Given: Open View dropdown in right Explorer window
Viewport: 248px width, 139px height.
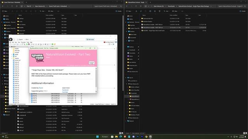Looking at the screenshot, I should click(175, 11).
